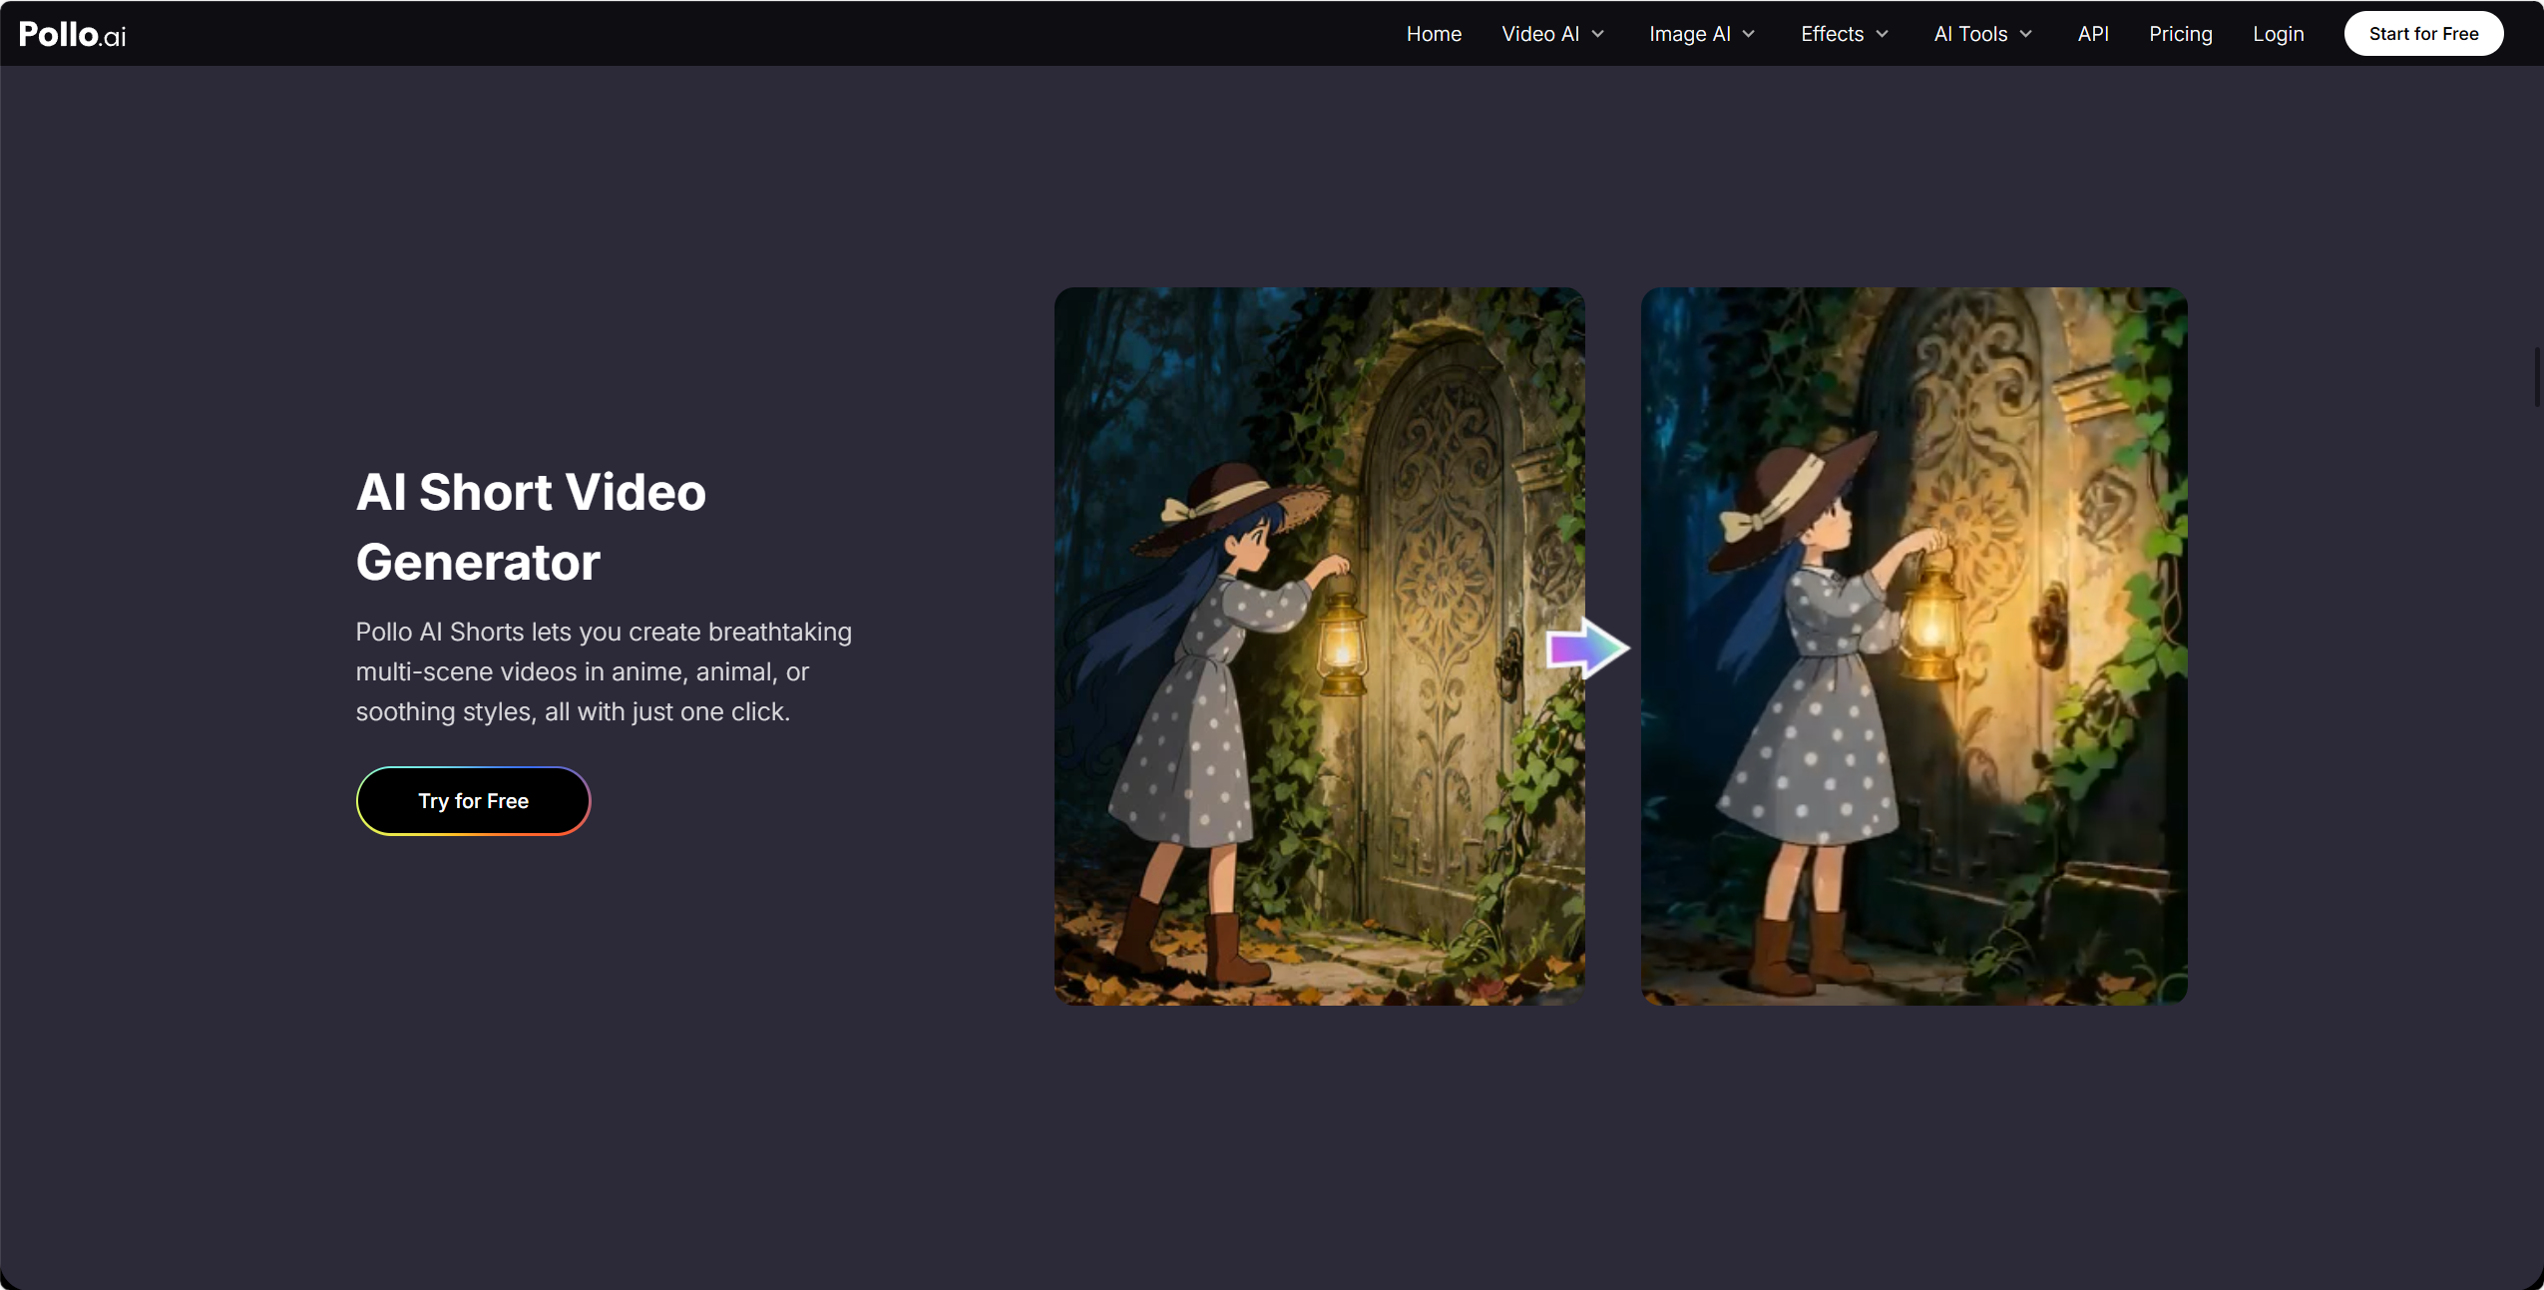
Task: Expand the Image AI chevron
Action: 1749,34
